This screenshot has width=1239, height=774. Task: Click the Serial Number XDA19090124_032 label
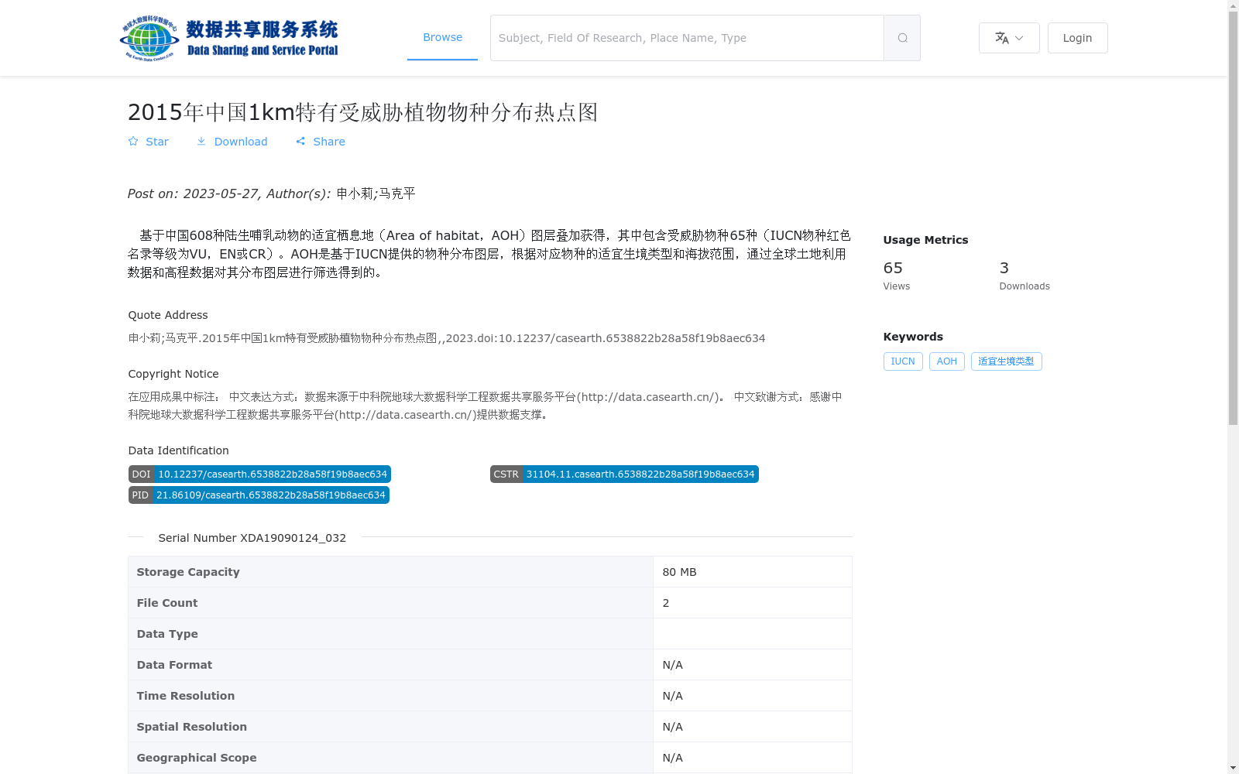252,538
